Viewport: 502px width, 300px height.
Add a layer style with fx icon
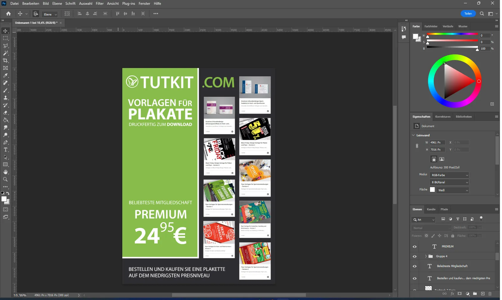pyautogui.click(x=452, y=294)
